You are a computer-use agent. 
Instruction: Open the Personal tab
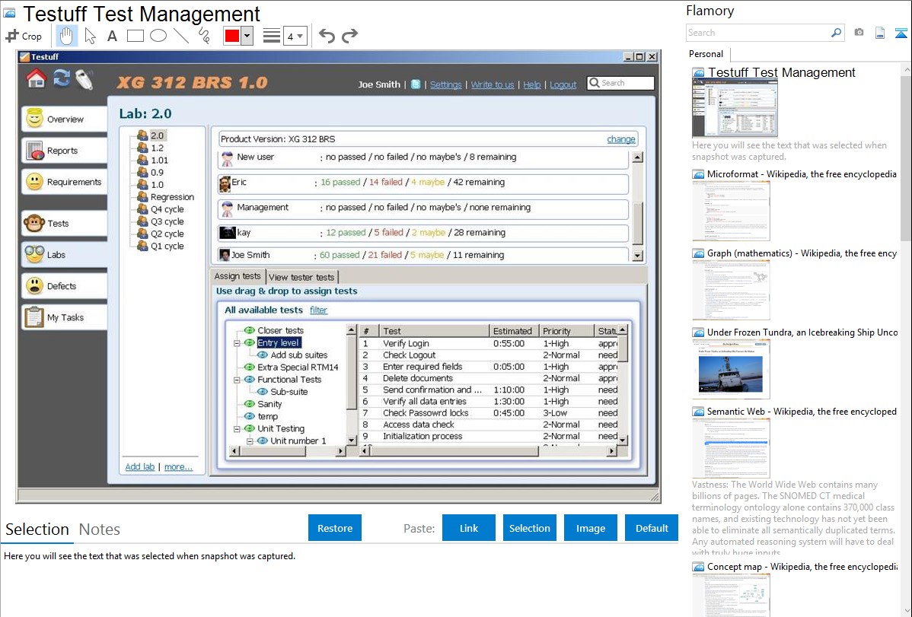pos(706,54)
